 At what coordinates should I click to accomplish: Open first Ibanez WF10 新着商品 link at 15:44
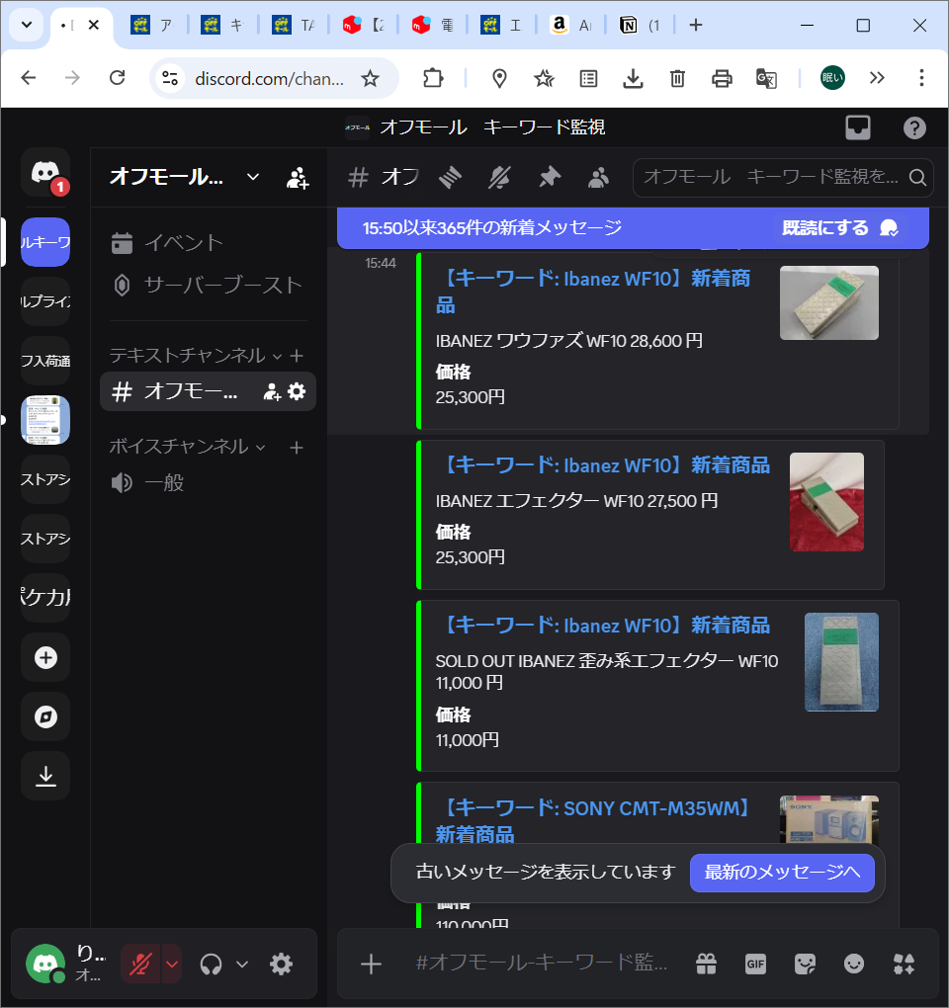593,292
